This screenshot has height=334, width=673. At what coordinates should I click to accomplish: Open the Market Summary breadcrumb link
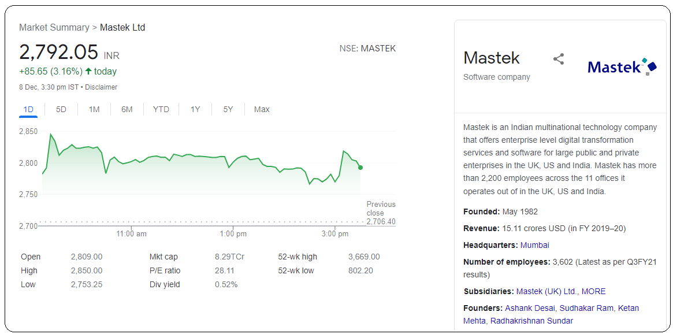[x=54, y=27]
